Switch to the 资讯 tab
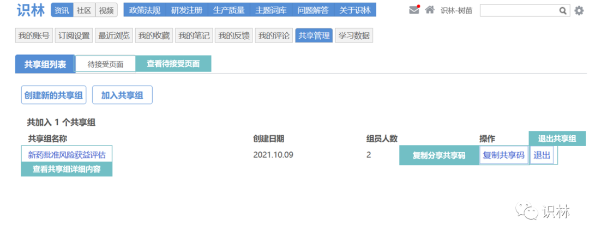 point(62,10)
